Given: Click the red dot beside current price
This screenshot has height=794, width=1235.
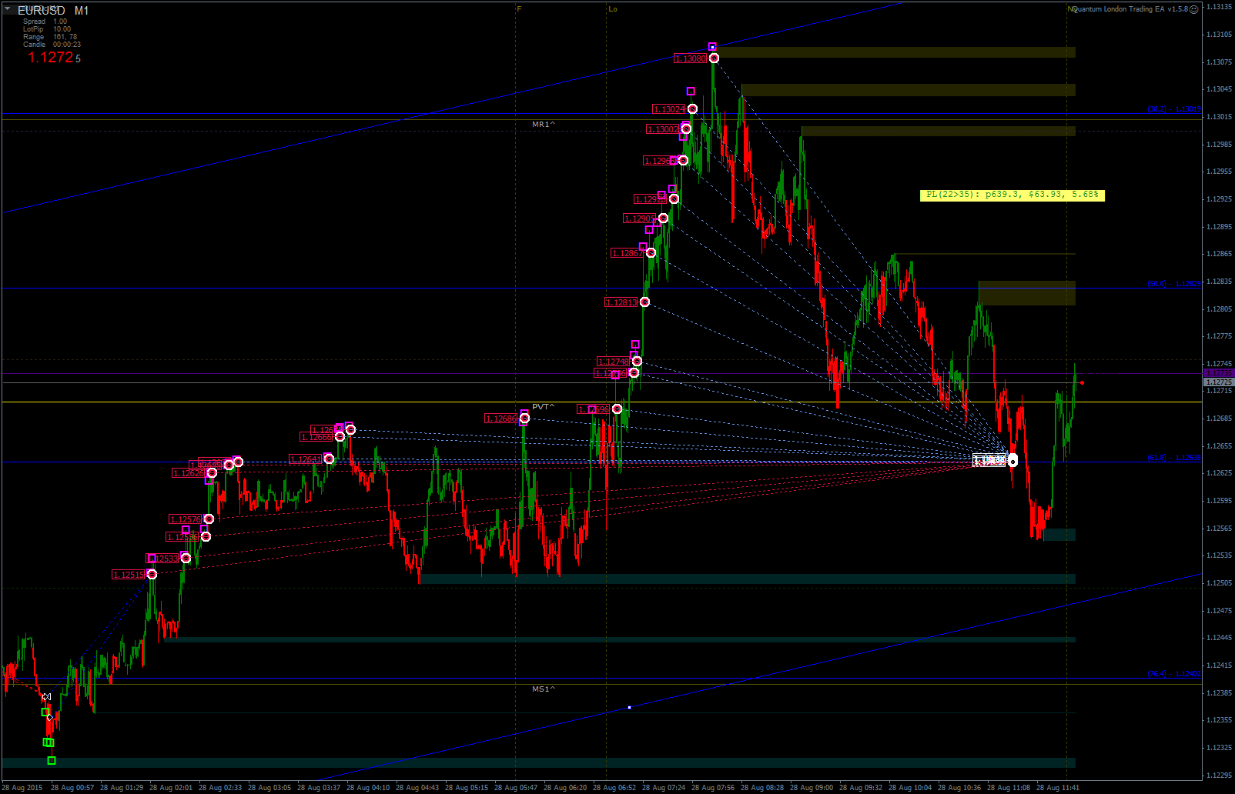Looking at the screenshot, I should coord(1082,382).
